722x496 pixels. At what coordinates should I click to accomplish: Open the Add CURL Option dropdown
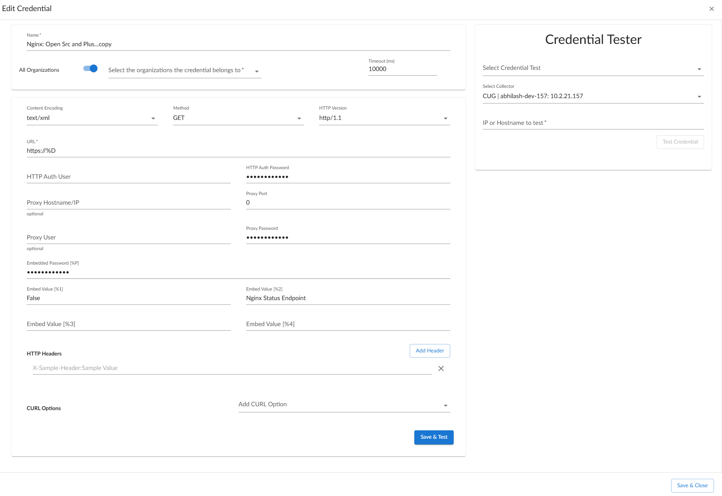[x=344, y=405]
